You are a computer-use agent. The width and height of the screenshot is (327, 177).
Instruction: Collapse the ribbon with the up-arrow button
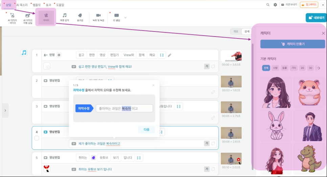[x=323, y=5]
